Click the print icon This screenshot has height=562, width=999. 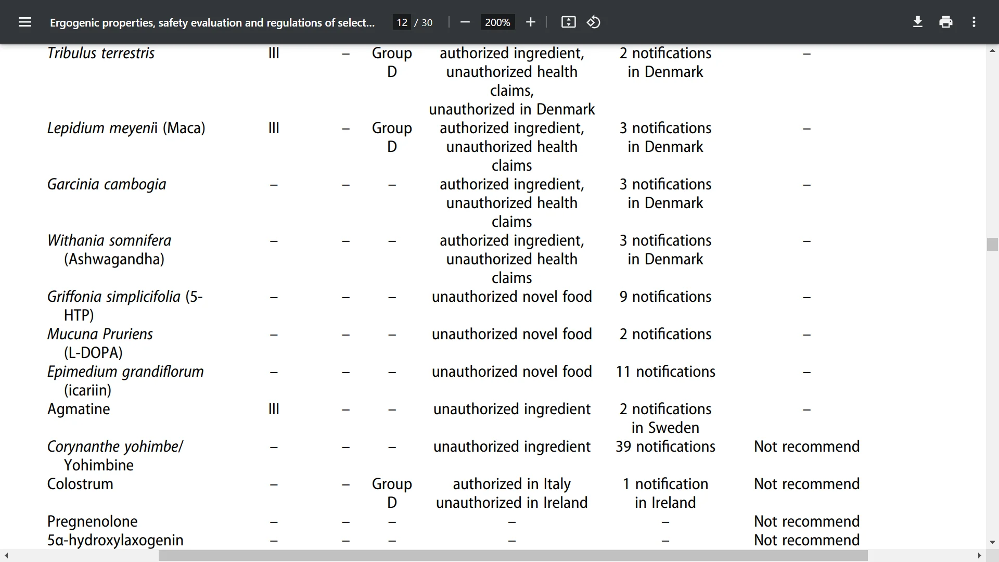[x=947, y=22]
